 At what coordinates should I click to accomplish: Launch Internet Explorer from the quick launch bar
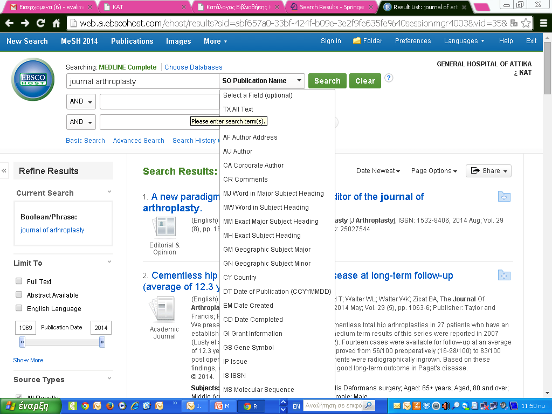click(134, 406)
